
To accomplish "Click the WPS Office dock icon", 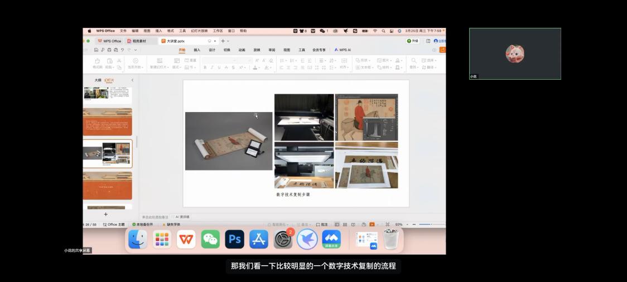I will [x=186, y=240].
